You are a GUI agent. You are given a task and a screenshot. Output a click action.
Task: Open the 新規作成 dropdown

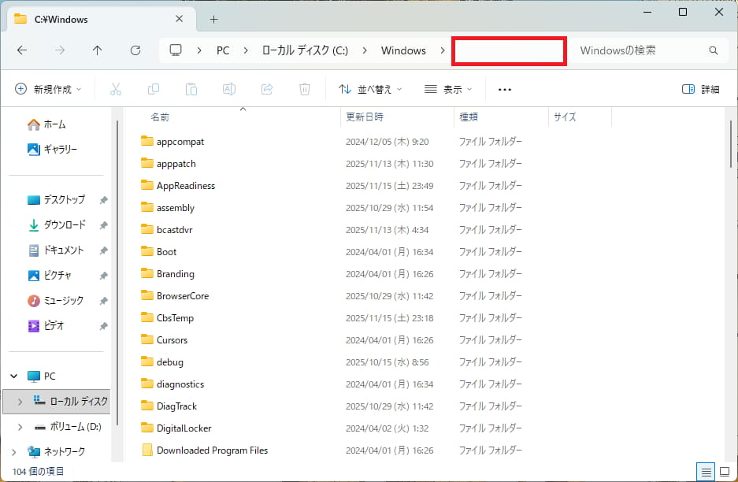click(48, 89)
